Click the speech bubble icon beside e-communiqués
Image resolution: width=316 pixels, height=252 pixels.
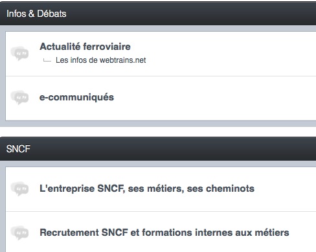click(x=19, y=97)
